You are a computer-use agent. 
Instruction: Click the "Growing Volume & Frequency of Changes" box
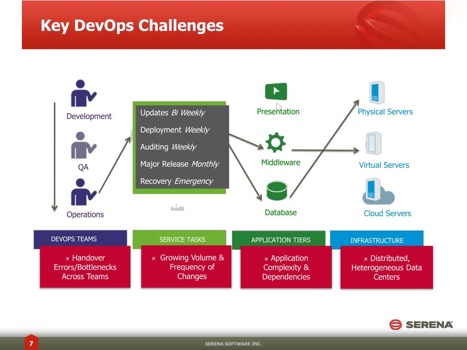click(186, 267)
